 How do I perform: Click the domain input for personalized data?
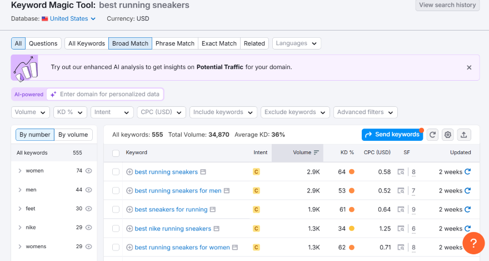click(105, 94)
